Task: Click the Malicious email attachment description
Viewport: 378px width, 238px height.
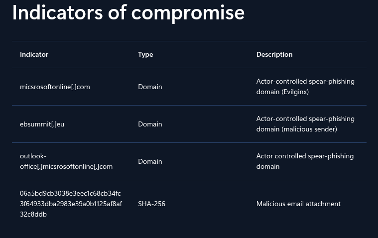Action: click(x=298, y=204)
